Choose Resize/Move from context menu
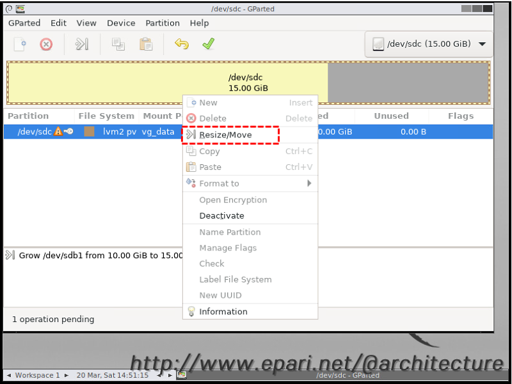The height and width of the screenshot is (384, 512). pyautogui.click(x=250, y=135)
